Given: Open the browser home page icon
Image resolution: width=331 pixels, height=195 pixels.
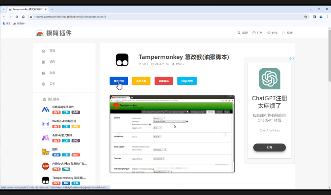Looking at the screenshot, I should [23, 17].
